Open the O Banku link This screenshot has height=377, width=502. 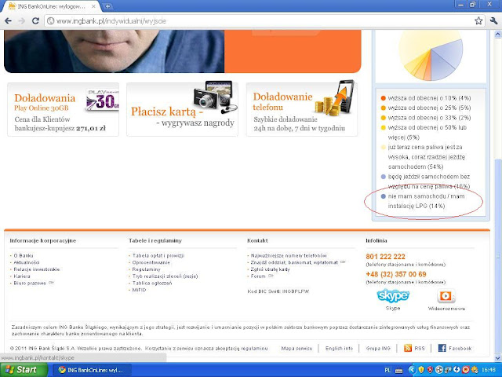[x=24, y=255]
